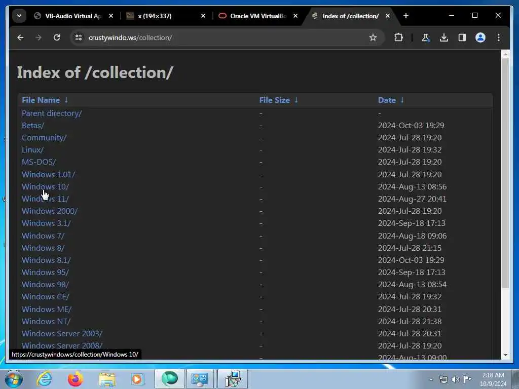Open the Windows 10/ folder link
Image resolution: width=519 pixels, height=389 pixels.
(x=45, y=187)
